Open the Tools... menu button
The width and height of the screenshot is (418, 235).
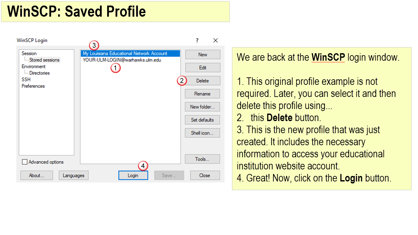click(202, 159)
